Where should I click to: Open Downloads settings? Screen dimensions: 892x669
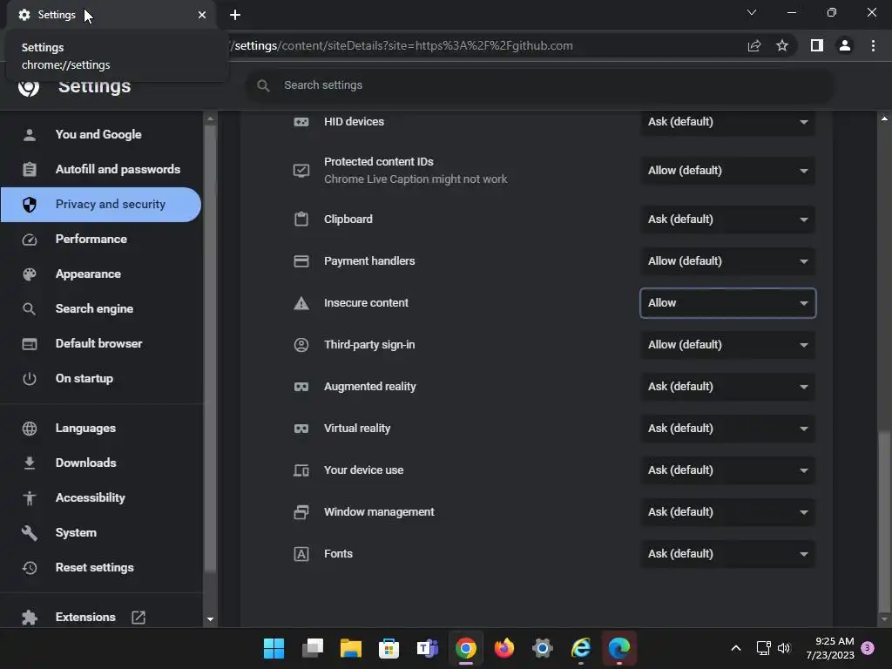101,463
